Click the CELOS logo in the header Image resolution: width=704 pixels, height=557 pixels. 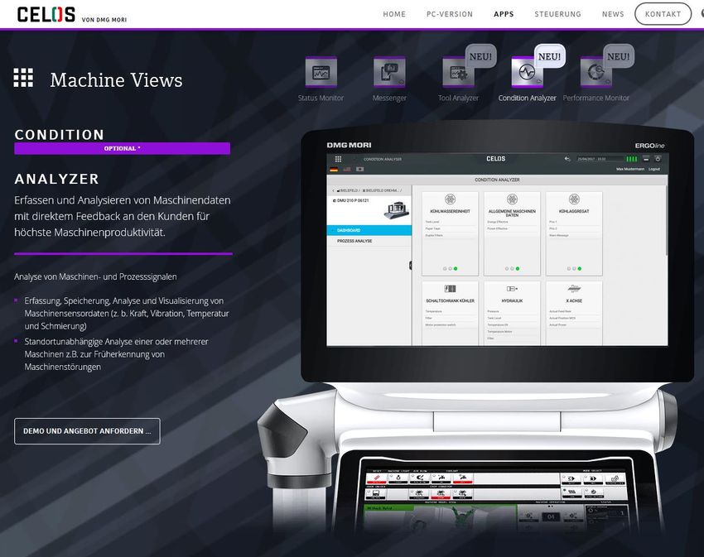46,14
